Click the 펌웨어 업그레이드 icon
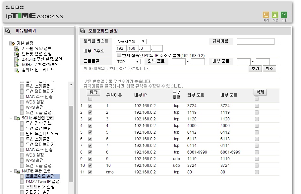This screenshot has height=194, width=301. (17, 70)
